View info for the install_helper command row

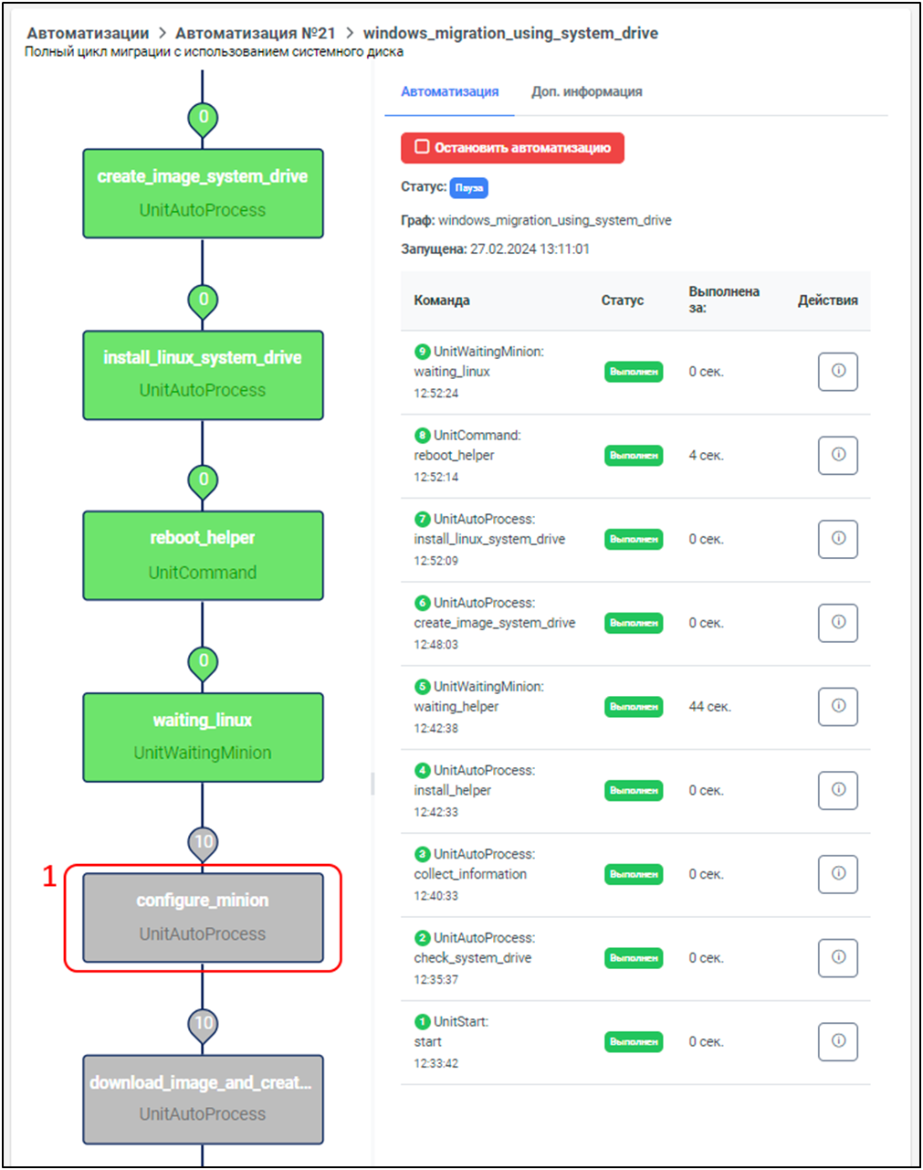[837, 790]
